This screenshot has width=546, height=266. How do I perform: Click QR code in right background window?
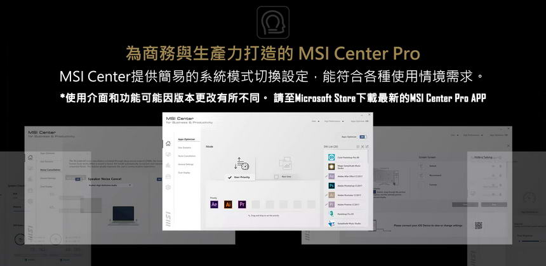(479, 225)
